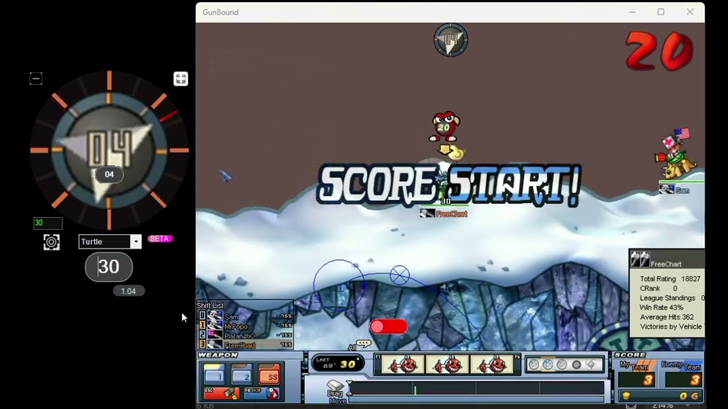Click the move gauge bar under power
728x409 pixels.
tap(477, 400)
